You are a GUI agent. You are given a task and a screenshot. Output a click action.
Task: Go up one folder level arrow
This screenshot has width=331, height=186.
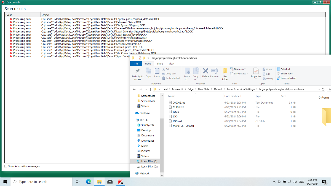pyautogui.click(x=150, y=89)
